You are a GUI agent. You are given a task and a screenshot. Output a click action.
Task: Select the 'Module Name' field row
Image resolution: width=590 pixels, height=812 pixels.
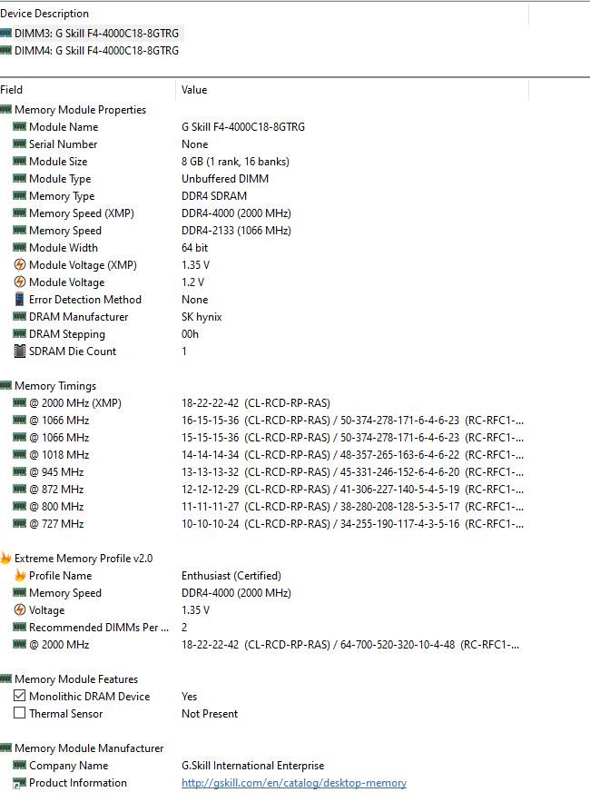click(264, 127)
